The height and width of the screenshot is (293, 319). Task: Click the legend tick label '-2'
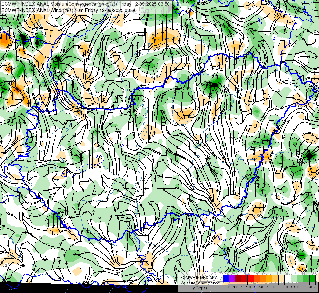(266, 287)
